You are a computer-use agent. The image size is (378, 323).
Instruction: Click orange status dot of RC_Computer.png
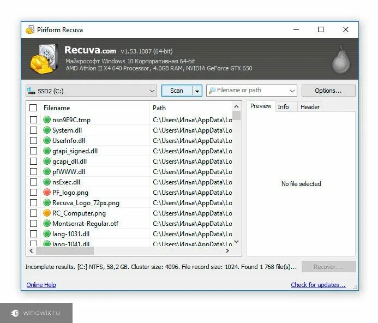47,213
